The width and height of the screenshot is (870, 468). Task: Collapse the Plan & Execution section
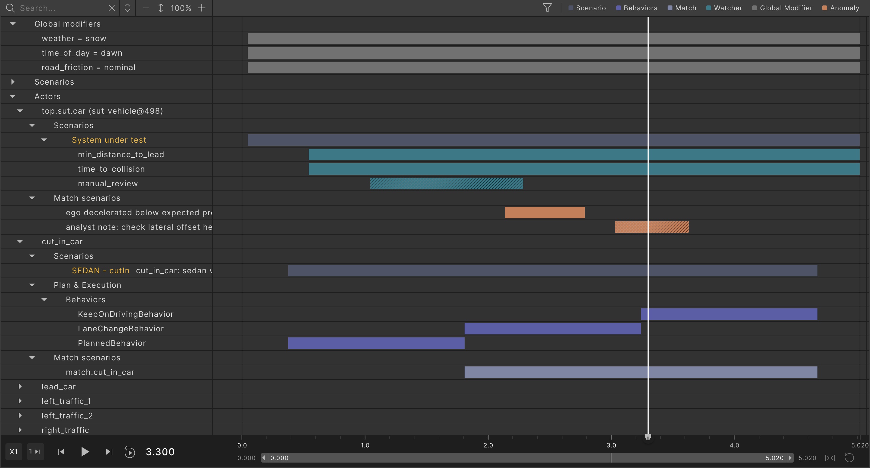point(32,285)
